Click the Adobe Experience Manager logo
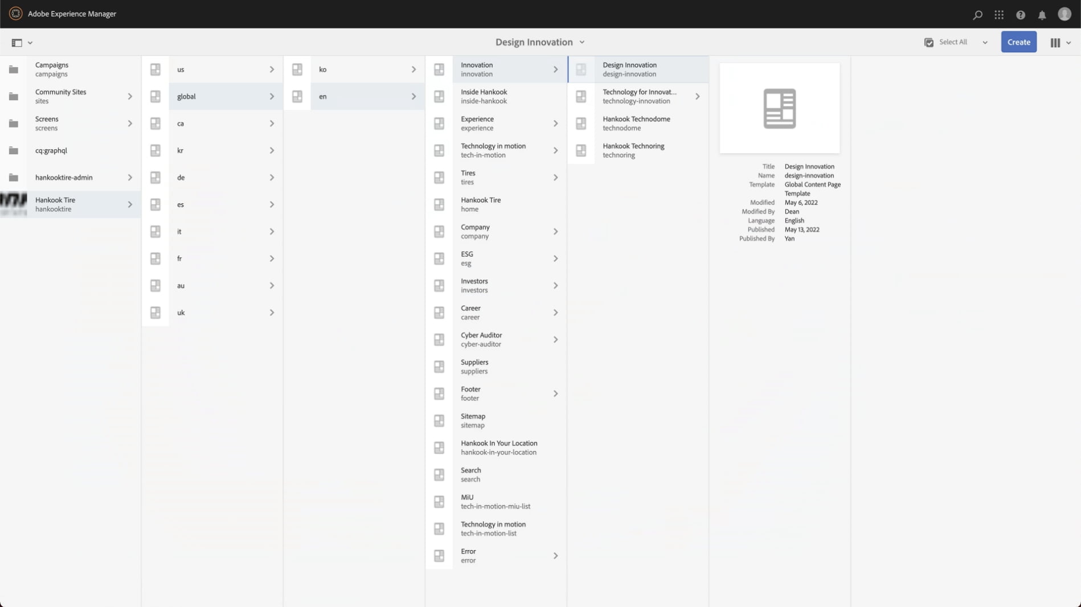1081x607 pixels. point(16,14)
